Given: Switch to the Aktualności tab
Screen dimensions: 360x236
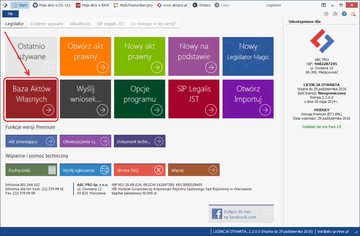Looking at the screenshot, I should (x=80, y=24).
